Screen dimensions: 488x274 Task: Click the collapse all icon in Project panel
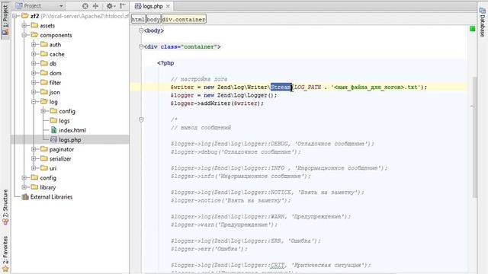[x=95, y=6]
